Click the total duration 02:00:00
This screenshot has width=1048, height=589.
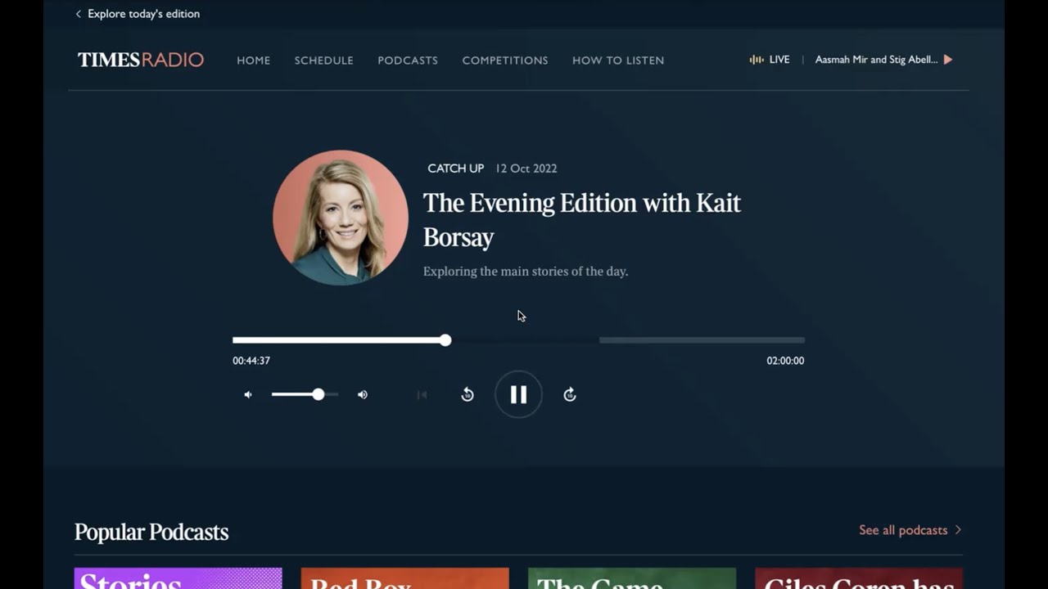pyautogui.click(x=785, y=361)
